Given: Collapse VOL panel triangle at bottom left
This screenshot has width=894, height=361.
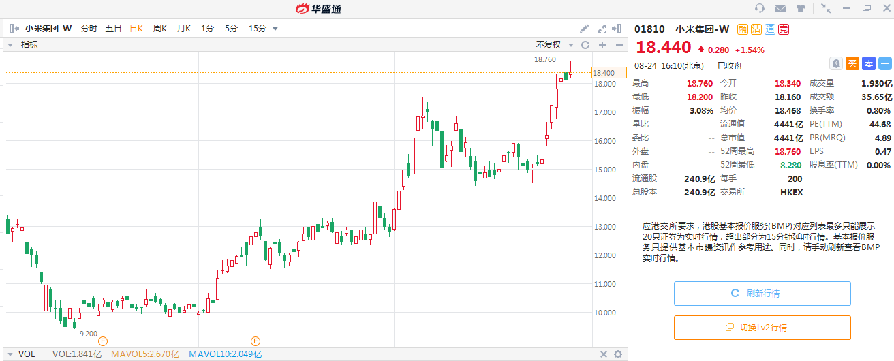Looking at the screenshot, I should (x=10, y=354).
